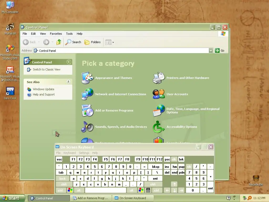The width and height of the screenshot is (269, 202).
Task: Toggle left ctrl key on-screen keyboard
Action: [x=60, y=190]
